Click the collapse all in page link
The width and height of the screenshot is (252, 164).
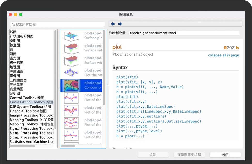pyautogui.click(x=223, y=55)
